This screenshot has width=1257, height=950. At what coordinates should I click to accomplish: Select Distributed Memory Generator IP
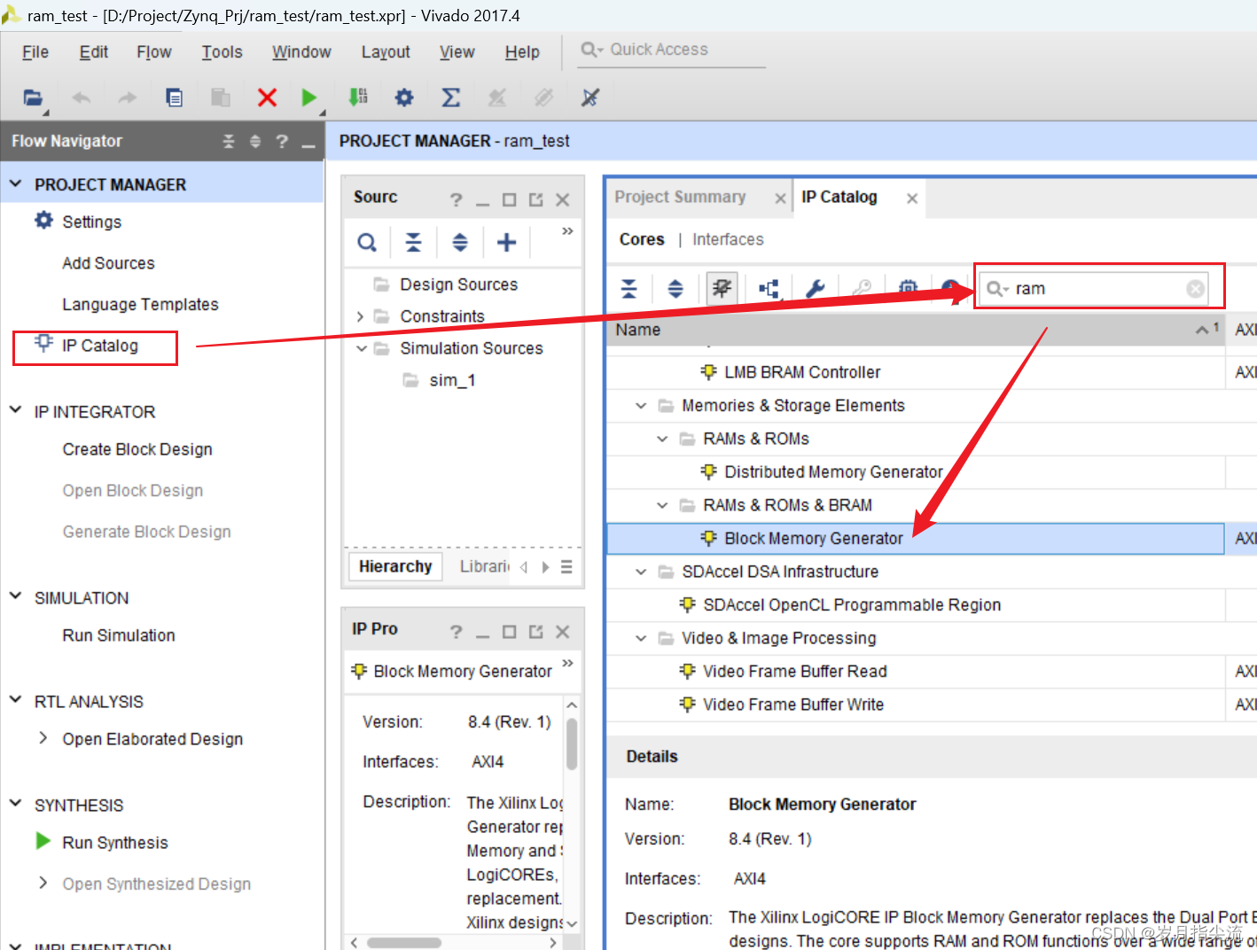pyautogui.click(x=833, y=472)
